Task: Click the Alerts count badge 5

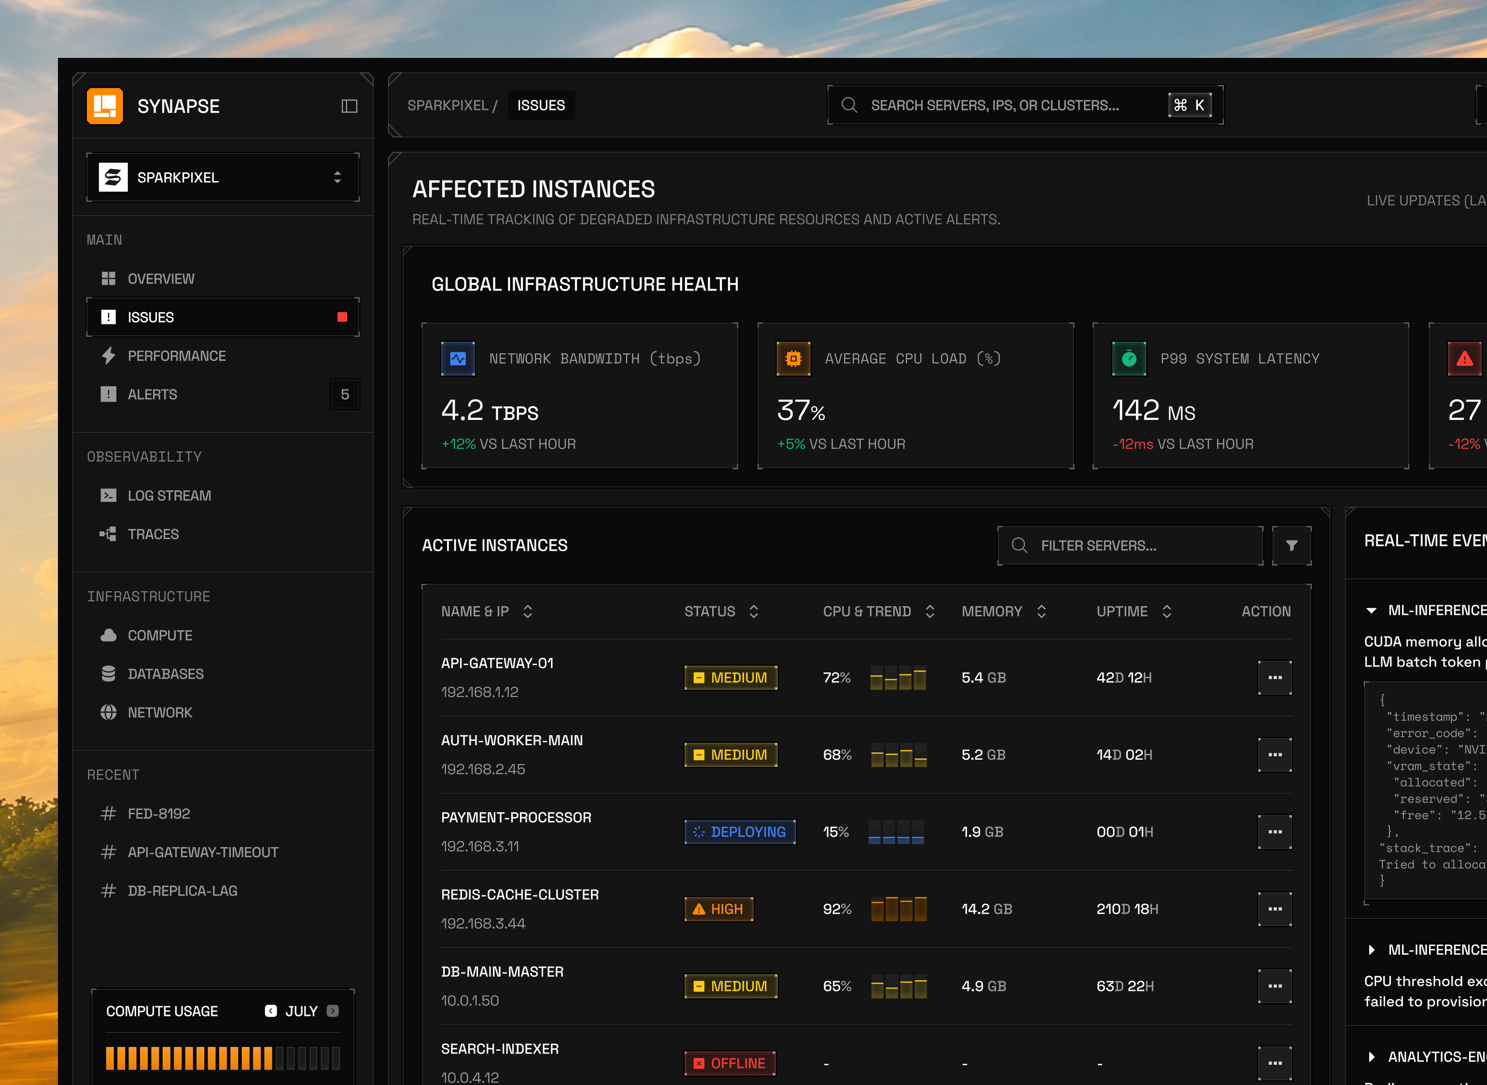Action: pos(345,394)
